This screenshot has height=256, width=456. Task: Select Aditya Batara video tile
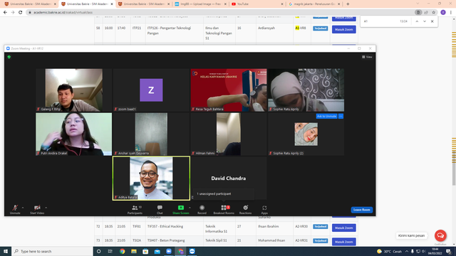[151, 178]
